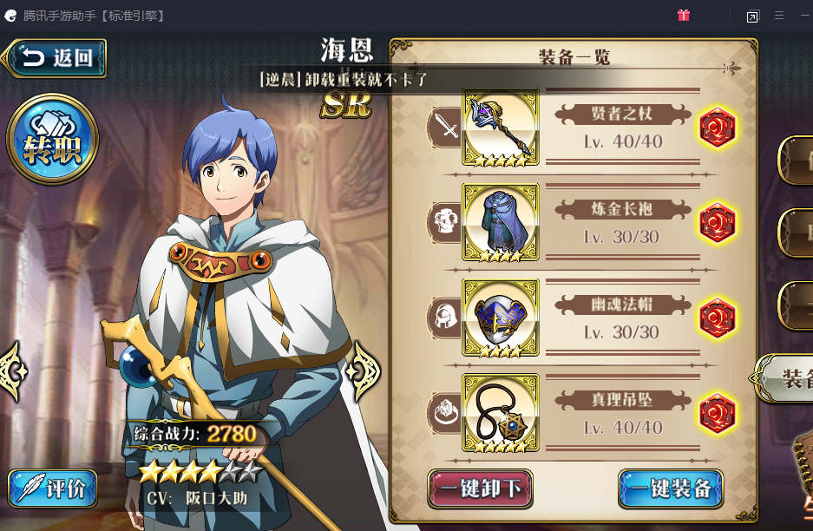The image size is (813, 531).
Task: Select the 幽魂法帽 hat equipment icon
Action: [x=501, y=318]
